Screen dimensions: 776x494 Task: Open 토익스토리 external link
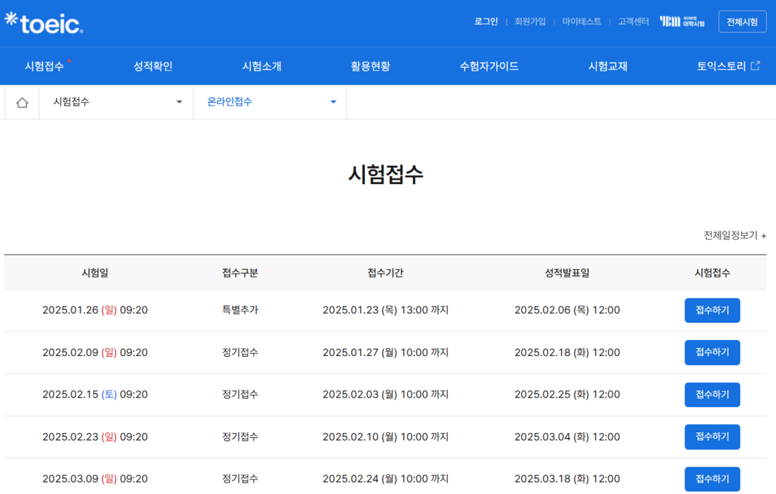(x=728, y=66)
